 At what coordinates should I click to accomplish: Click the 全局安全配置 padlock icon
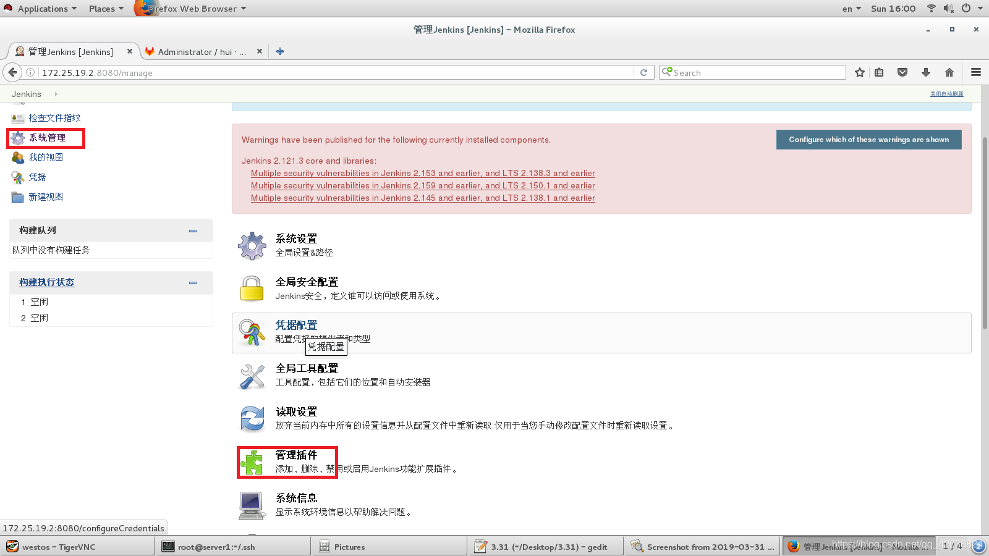(x=252, y=289)
